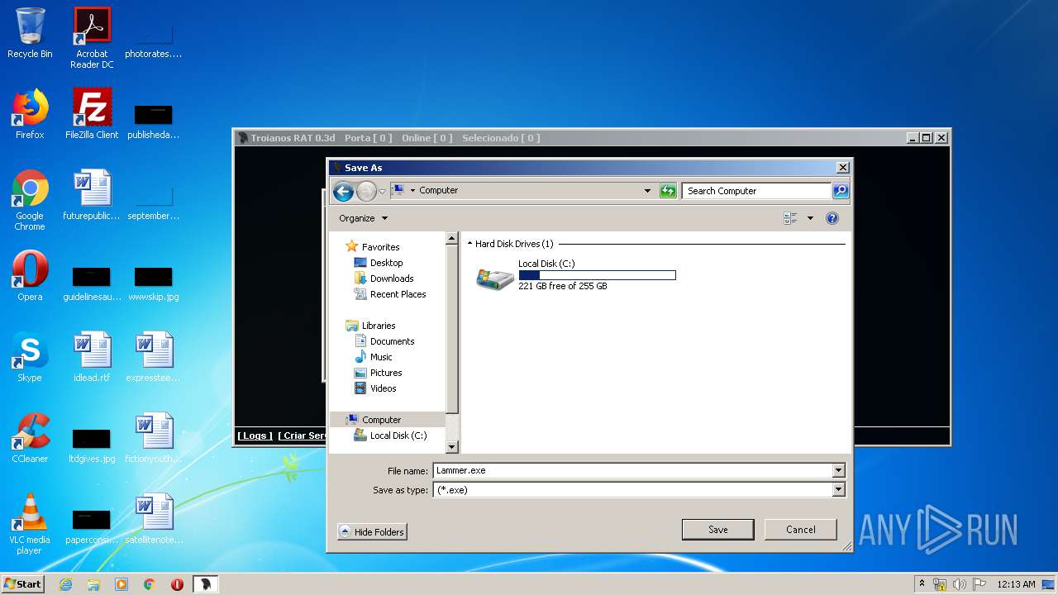Open wwwskip.jpg file on desktop

pyautogui.click(x=154, y=282)
